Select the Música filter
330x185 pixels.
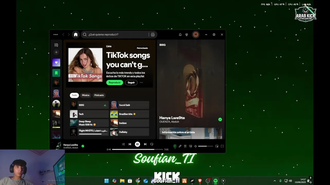86,95
